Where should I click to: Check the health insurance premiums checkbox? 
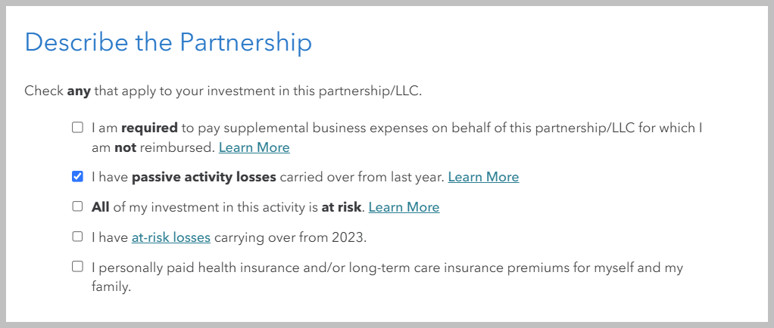pyautogui.click(x=77, y=267)
